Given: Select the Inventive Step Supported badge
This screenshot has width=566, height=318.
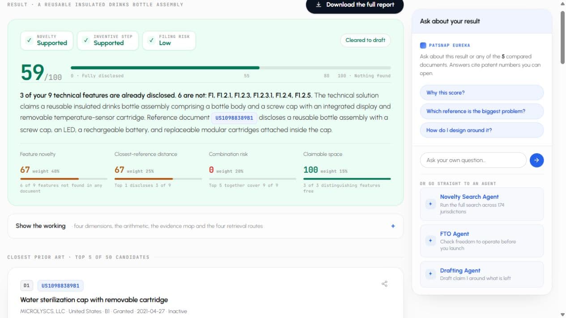Looking at the screenshot, I should tap(108, 40).
